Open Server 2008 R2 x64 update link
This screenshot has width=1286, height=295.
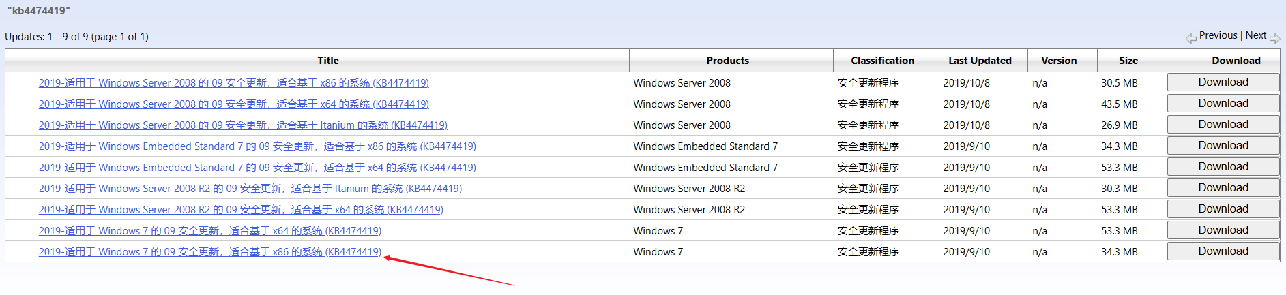pyautogui.click(x=241, y=210)
